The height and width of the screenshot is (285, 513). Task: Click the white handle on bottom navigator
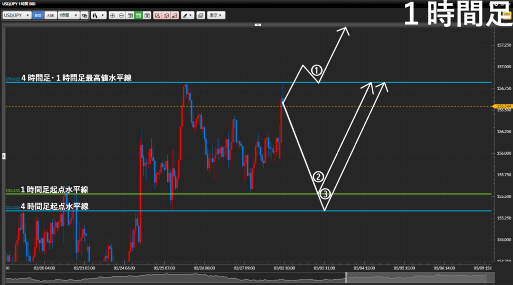(346, 277)
